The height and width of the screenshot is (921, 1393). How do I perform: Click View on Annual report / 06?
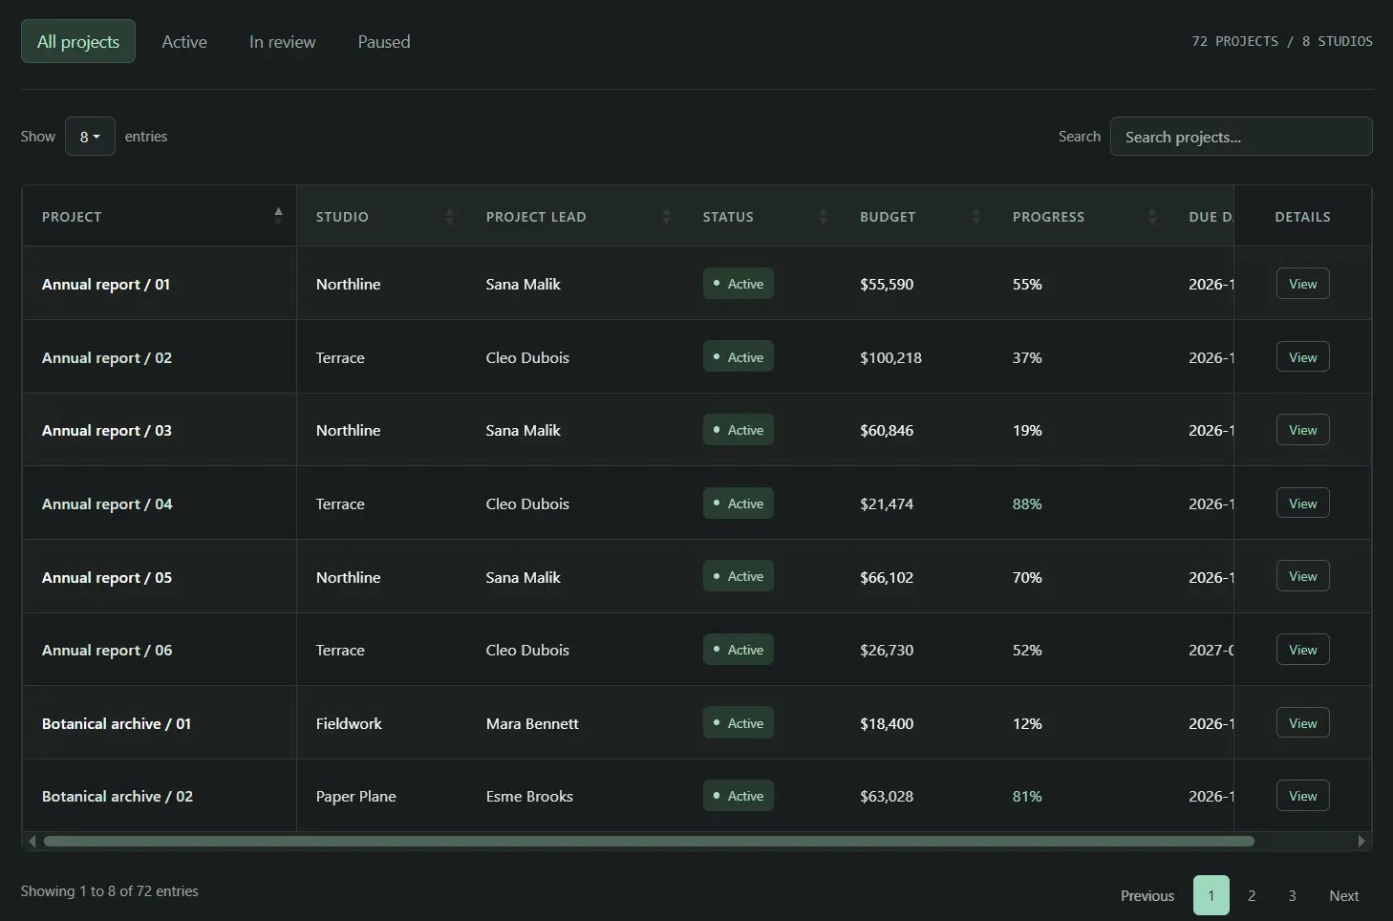point(1302,650)
